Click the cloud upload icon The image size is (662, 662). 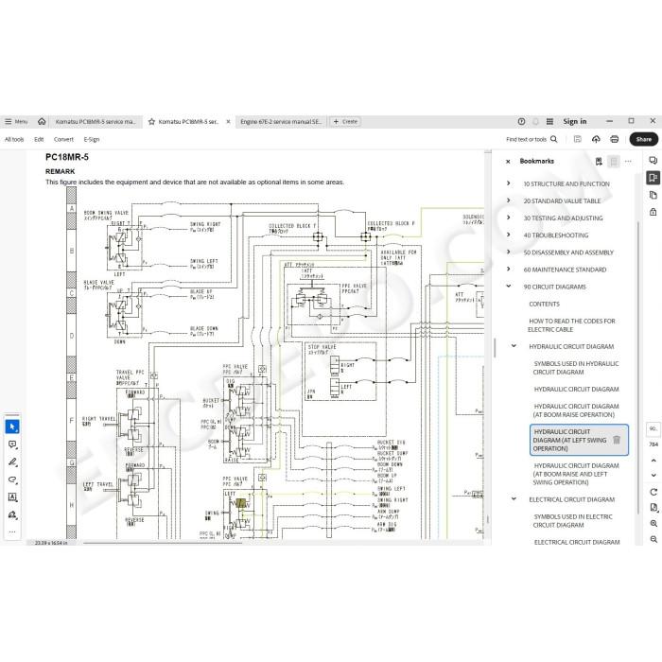596,139
